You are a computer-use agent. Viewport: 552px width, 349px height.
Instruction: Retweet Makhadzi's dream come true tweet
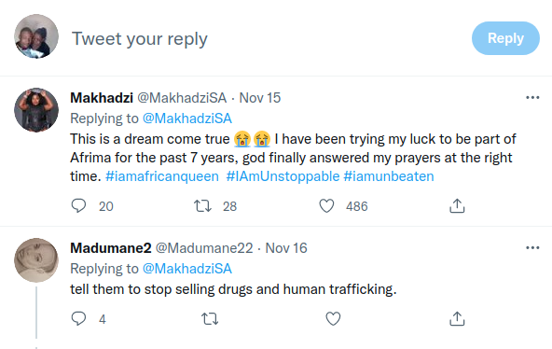click(202, 206)
